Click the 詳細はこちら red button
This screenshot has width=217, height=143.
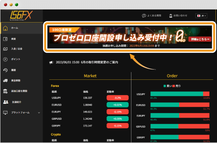(200, 39)
